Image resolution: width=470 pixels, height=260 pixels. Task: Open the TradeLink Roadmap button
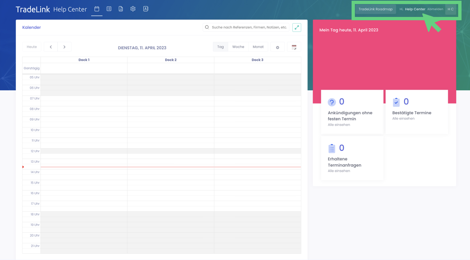(x=375, y=9)
